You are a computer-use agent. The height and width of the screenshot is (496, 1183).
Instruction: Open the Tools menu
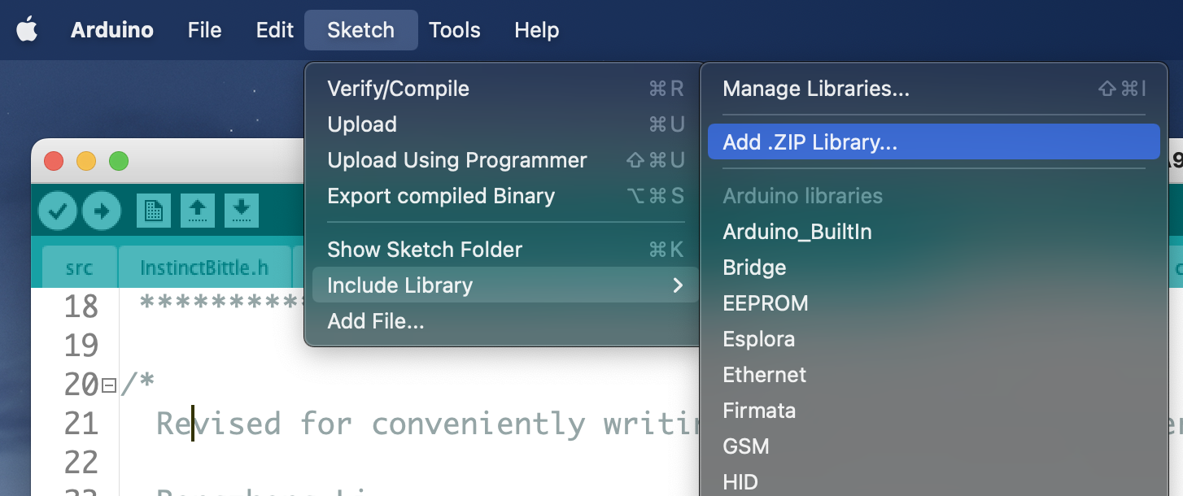point(454,30)
